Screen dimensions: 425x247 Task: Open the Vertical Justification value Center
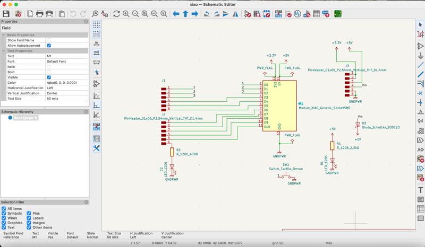click(x=67, y=93)
